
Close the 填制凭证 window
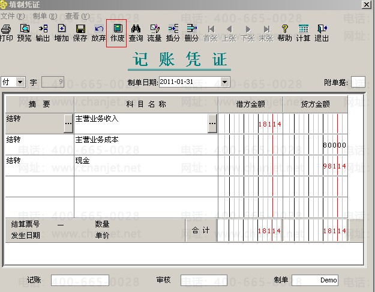click(x=367, y=4)
